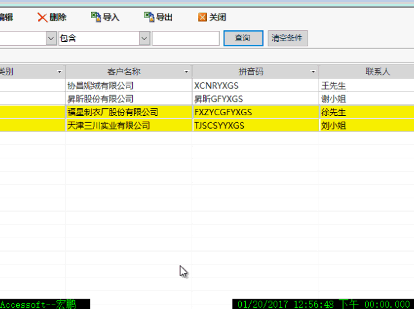
Task: Select the pinyin code XCNRYXGS
Action: [x=255, y=86]
